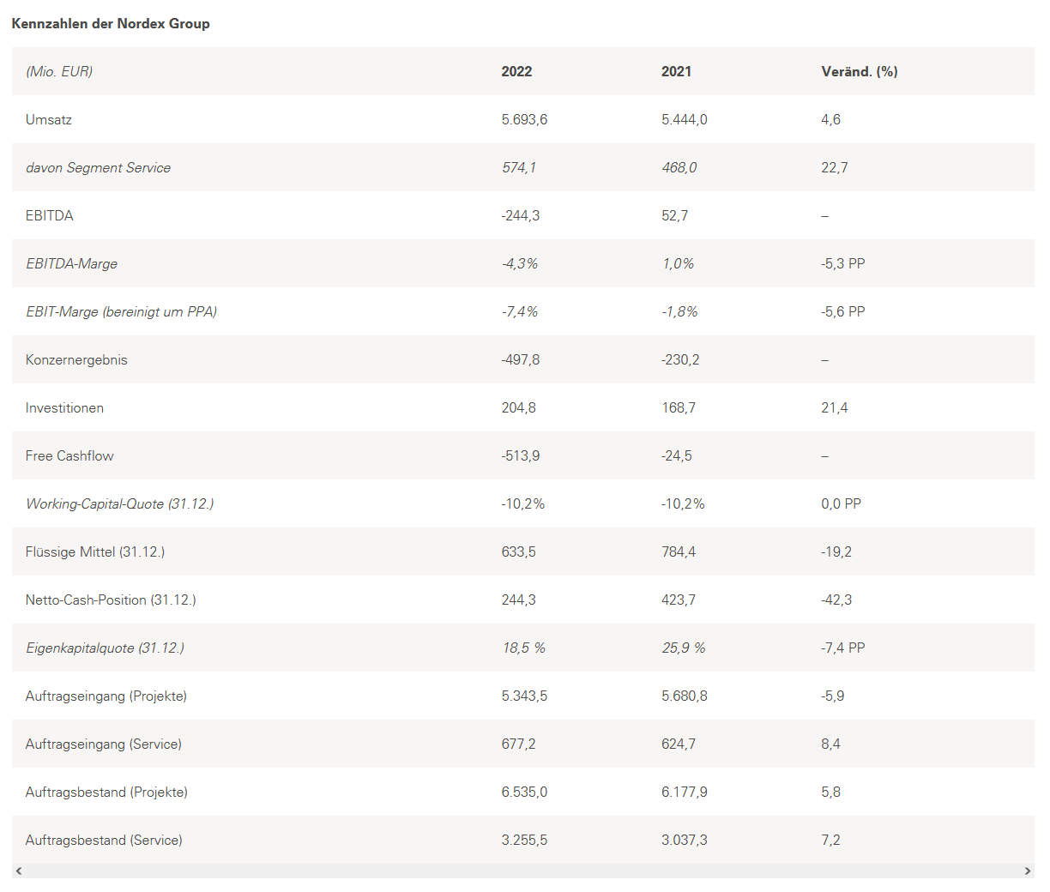Select the 2021 column header

[676, 72]
